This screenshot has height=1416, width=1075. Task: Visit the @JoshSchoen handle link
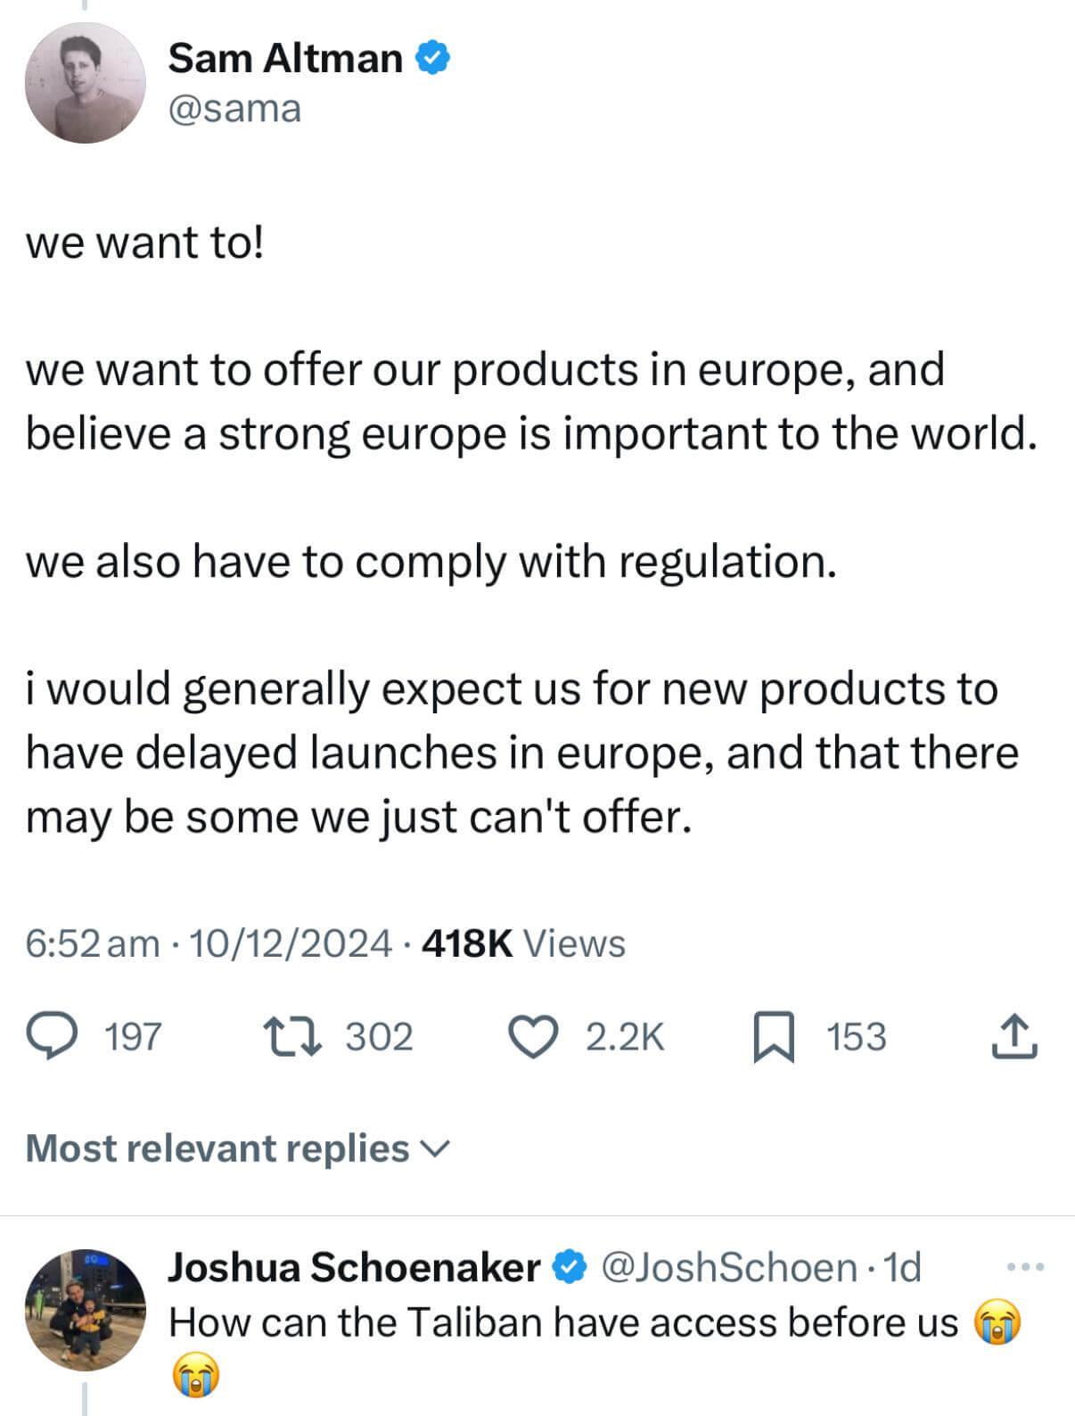pyautogui.click(x=730, y=1267)
